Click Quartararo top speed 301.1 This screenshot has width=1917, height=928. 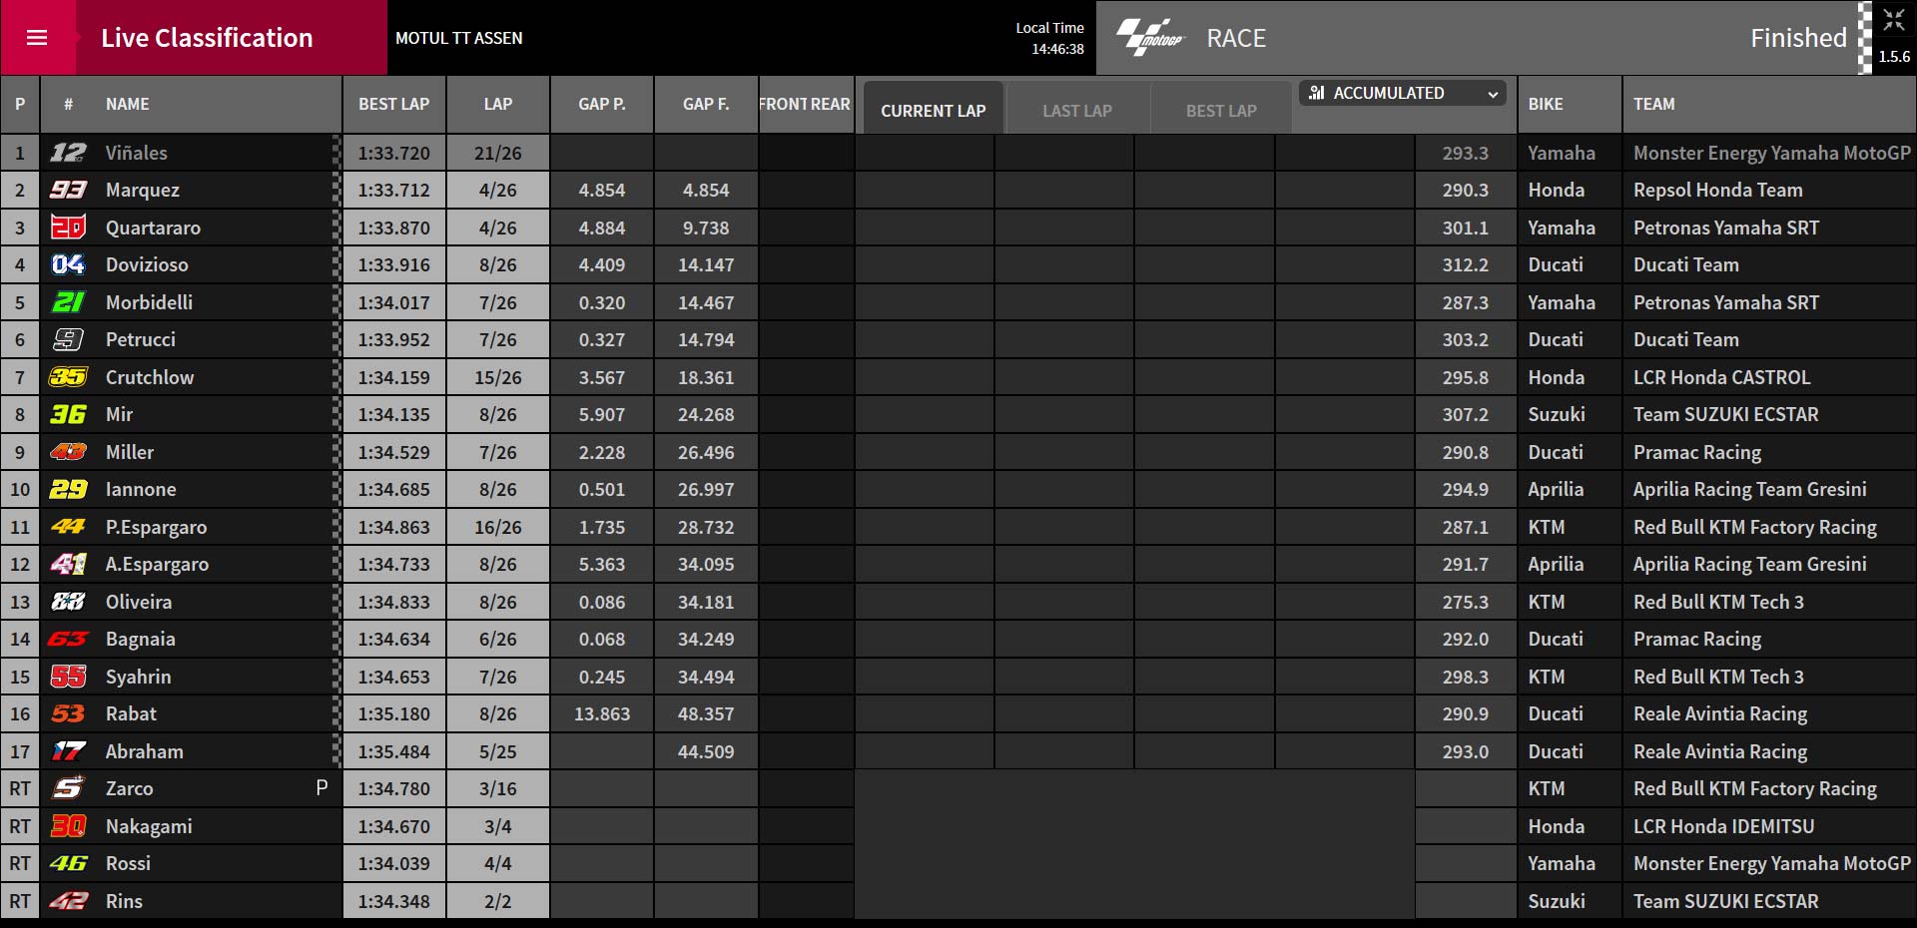(1465, 228)
